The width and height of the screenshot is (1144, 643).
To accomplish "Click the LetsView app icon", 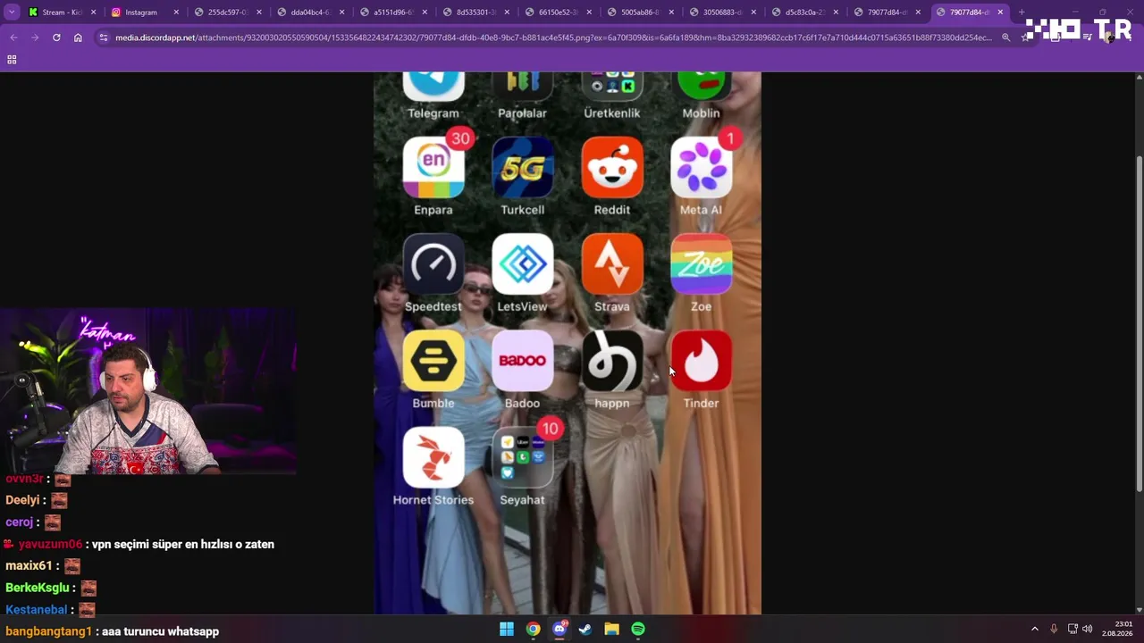I will coord(523,264).
